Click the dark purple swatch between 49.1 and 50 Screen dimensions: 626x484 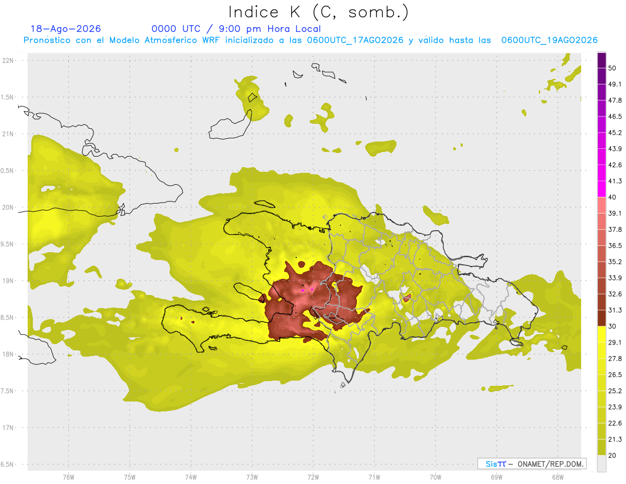point(601,76)
